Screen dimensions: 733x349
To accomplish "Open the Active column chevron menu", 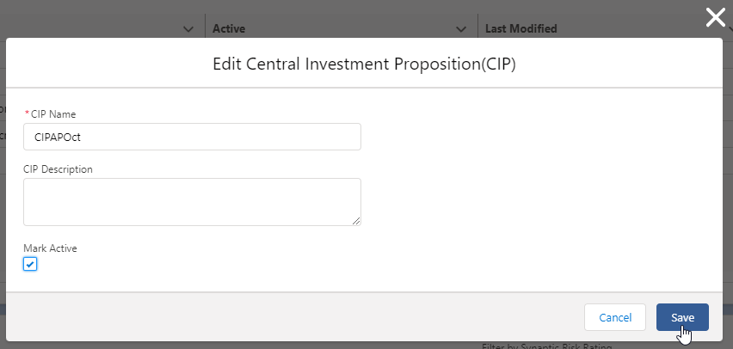I will pyautogui.click(x=461, y=29).
